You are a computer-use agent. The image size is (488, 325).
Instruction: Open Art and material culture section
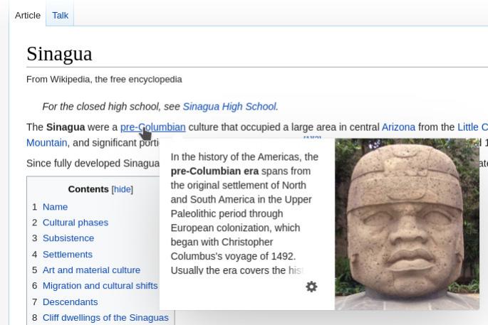pos(91,270)
